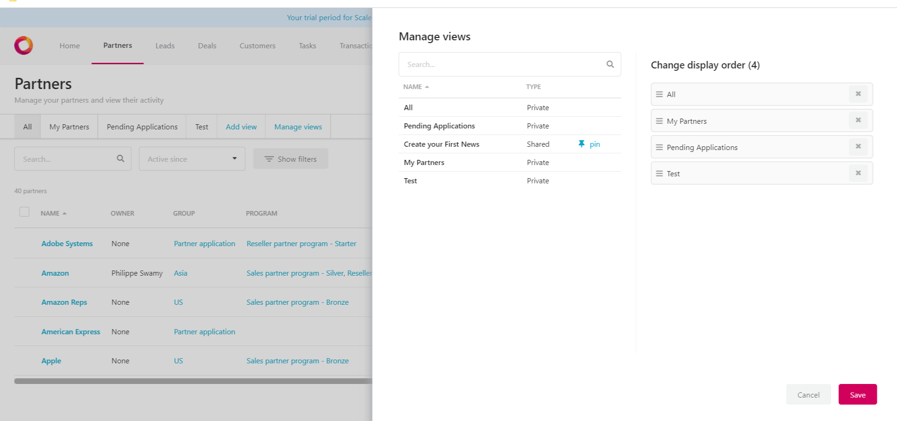The height and width of the screenshot is (421, 897).
Task: Open the Customers section
Action: pos(257,45)
